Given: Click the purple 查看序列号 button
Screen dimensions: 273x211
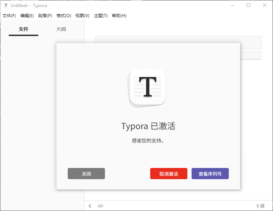Looking at the screenshot, I should (x=210, y=174).
